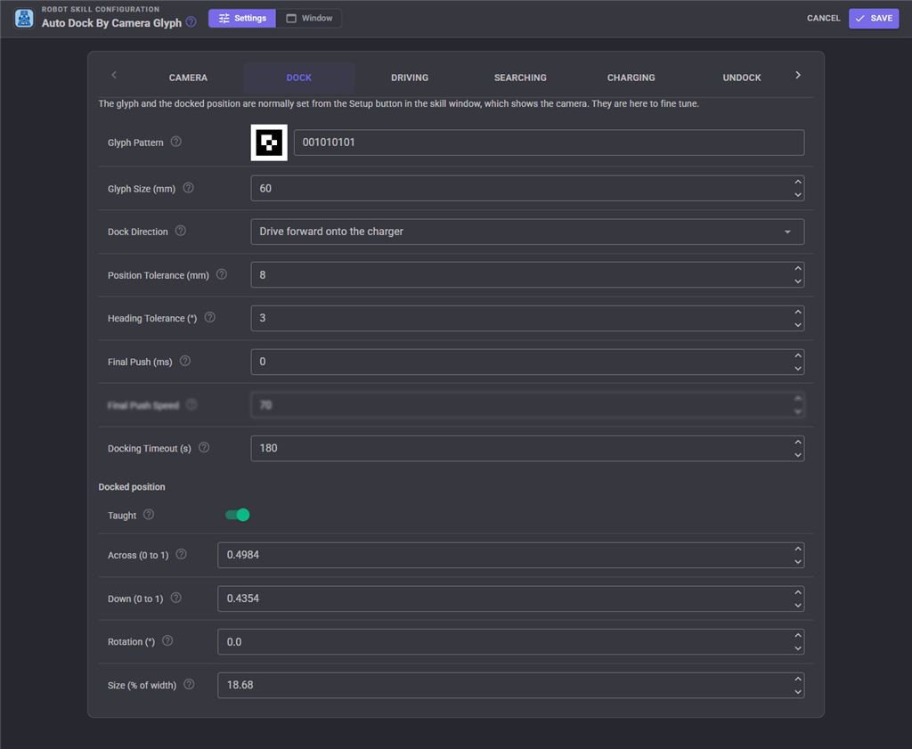This screenshot has width=912, height=749.
Task: Go to the Charging tab
Action: tap(631, 77)
